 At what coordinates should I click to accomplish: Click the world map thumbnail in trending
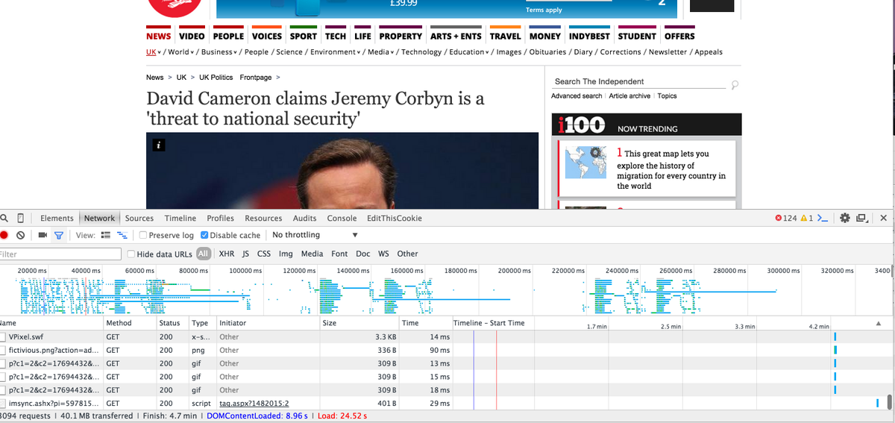click(585, 163)
